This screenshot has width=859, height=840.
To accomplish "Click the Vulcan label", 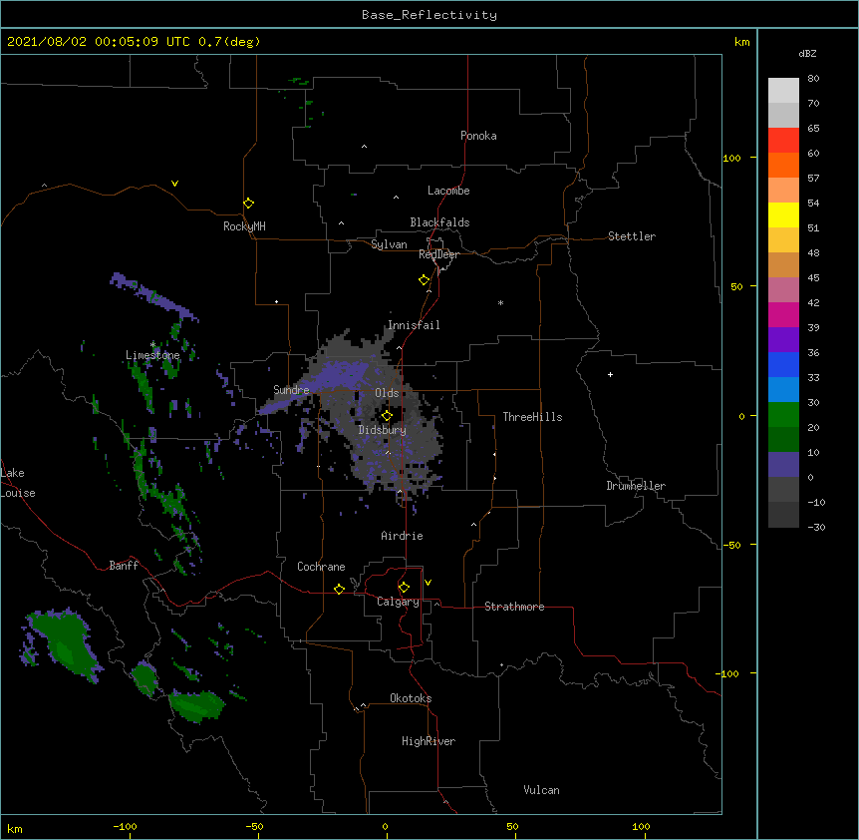I will point(542,790).
